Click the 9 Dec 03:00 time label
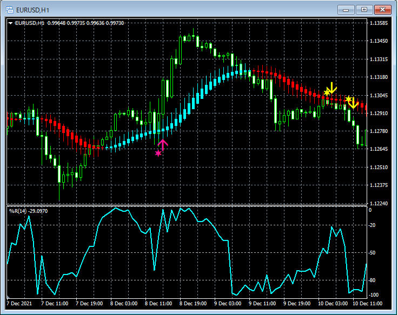The height and width of the screenshot is (315, 398). [x=228, y=303]
